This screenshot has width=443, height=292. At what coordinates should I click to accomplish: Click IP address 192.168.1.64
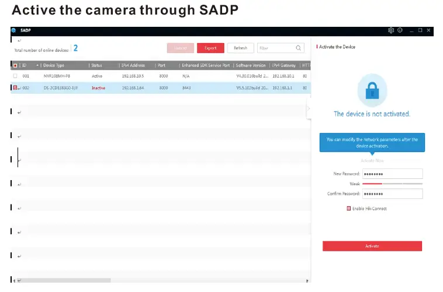[x=133, y=88]
